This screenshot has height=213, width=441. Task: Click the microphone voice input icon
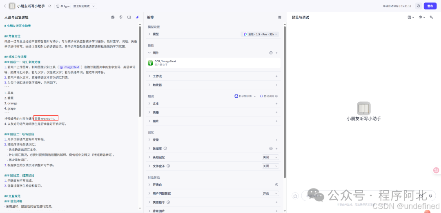pos(430,195)
